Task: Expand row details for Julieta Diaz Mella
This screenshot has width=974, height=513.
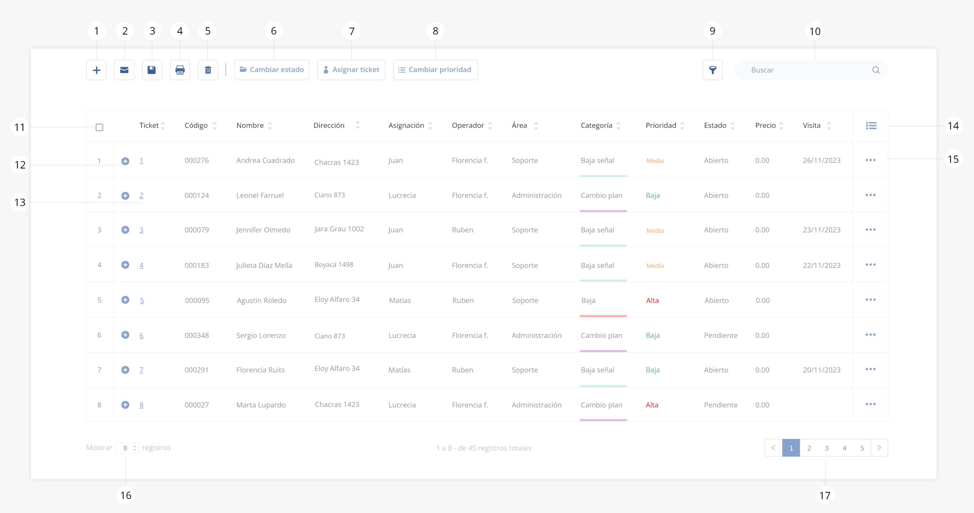Action: 125,265
